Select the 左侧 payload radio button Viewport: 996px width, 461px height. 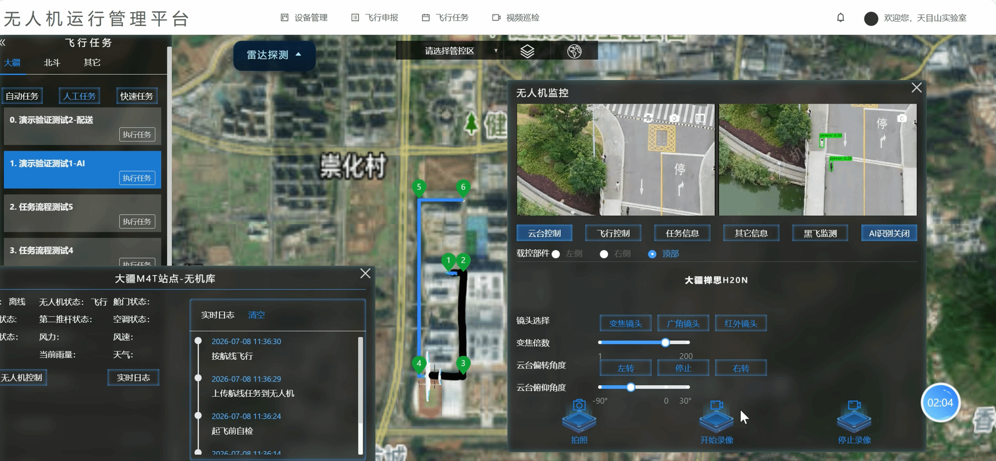(x=556, y=254)
